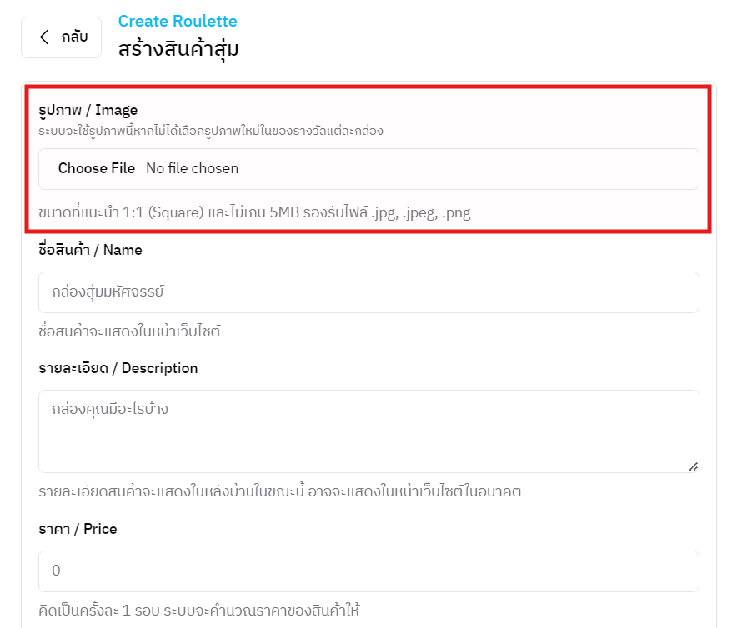Click the 1:1 Square 5MB size hint

[254, 212]
